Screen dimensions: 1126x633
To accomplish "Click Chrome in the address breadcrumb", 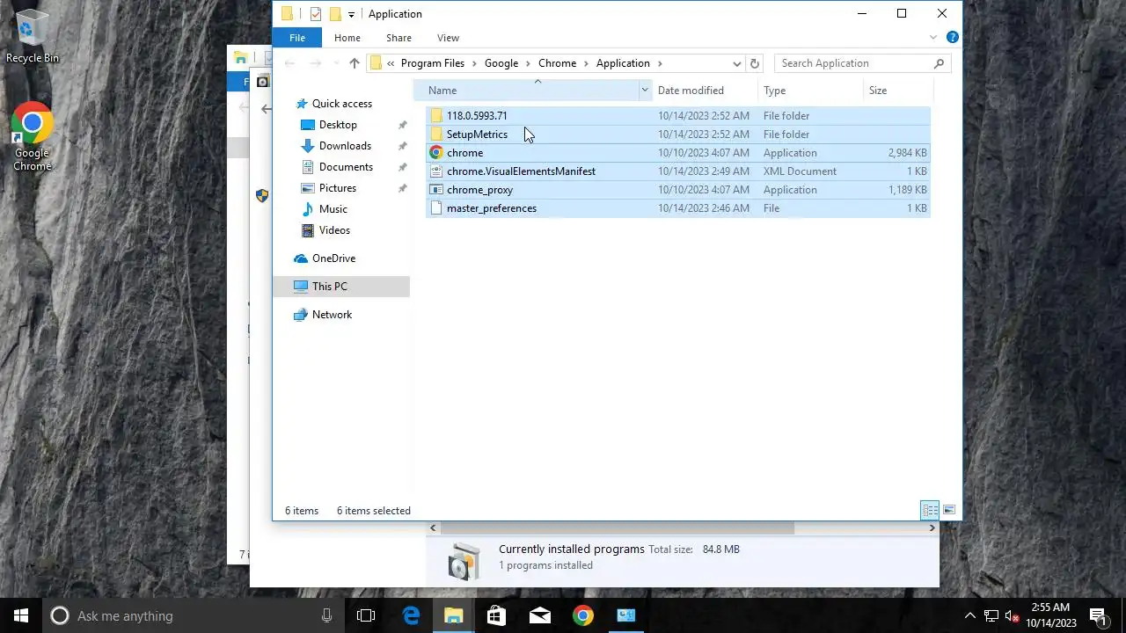I will (x=558, y=63).
